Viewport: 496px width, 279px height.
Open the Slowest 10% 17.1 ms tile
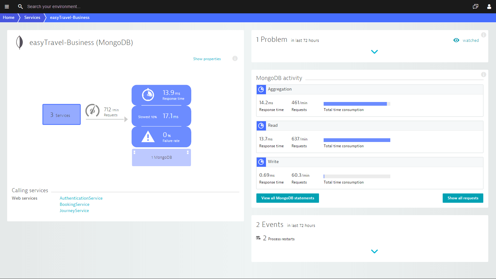pos(161,116)
